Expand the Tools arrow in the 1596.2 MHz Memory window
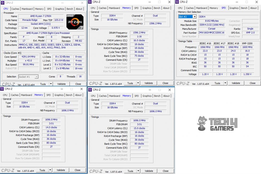The image size is (261, 174). [138, 83]
